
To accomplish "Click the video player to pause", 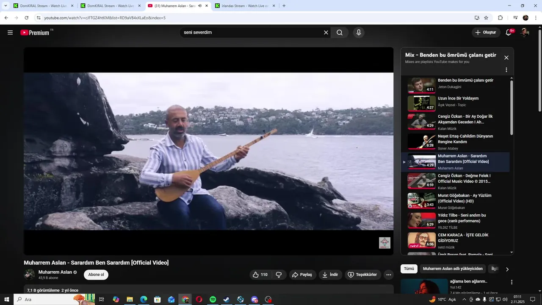I will 208,151.
